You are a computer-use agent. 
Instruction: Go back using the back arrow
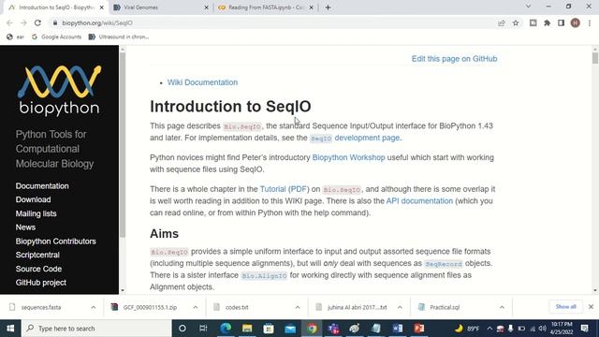point(9,22)
